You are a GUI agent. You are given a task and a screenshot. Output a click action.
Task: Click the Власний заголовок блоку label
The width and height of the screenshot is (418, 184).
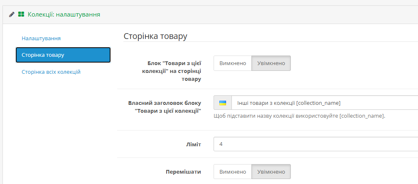(x=165, y=107)
